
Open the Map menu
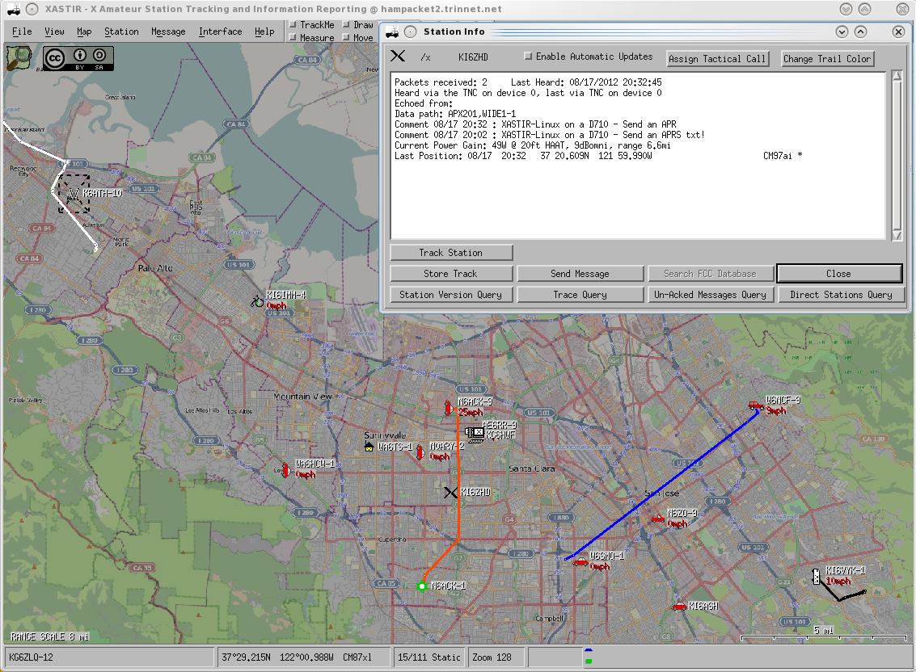(x=84, y=31)
